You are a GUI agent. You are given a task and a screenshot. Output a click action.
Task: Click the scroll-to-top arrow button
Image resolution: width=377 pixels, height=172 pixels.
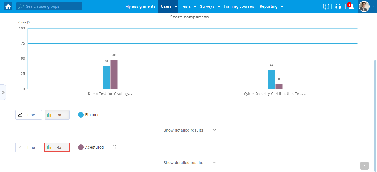coord(365,166)
